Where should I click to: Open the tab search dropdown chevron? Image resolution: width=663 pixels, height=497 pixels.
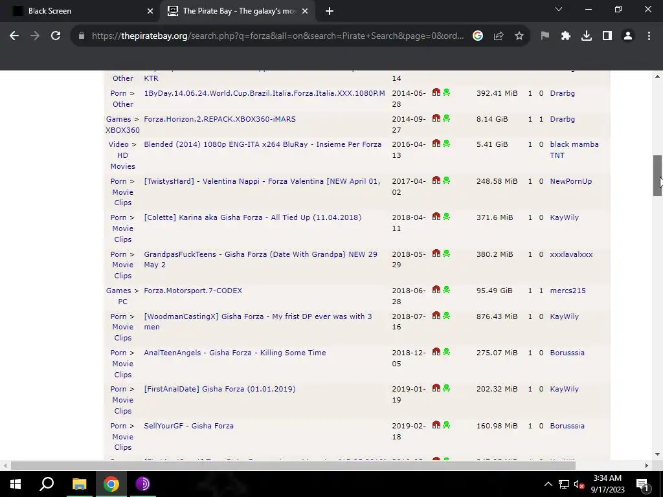tap(559, 9)
